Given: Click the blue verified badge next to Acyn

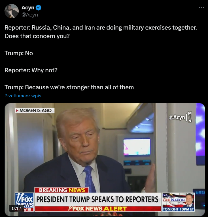Looking at the screenshot, I should pyautogui.click(x=39, y=8).
